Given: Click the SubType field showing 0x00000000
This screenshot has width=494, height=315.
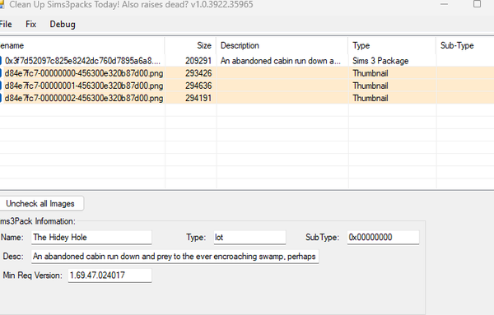Looking at the screenshot, I should pyautogui.click(x=383, y=237).
